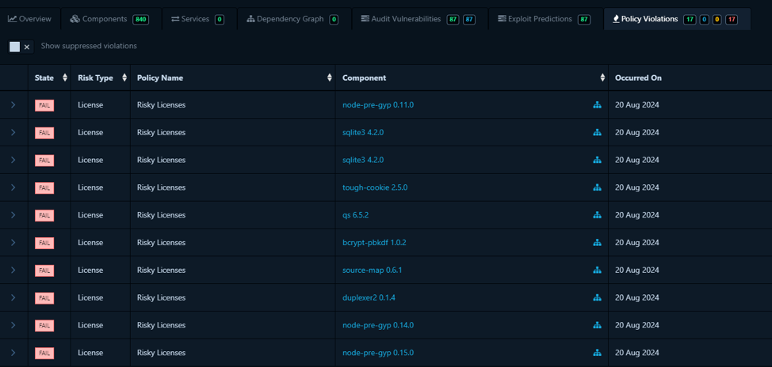This screenshot has height=367, width=772.
Task: Click FAIL badge in node-pre-gyp 0.14.0 row
Action: tap(44, 325)
